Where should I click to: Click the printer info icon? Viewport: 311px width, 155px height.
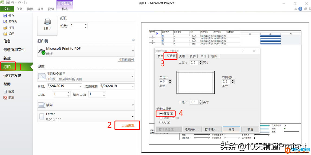coord(133,40)
